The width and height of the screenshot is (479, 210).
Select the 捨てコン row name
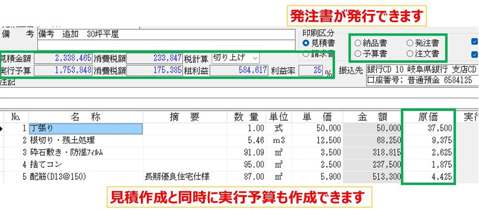(x=86, y=164)
